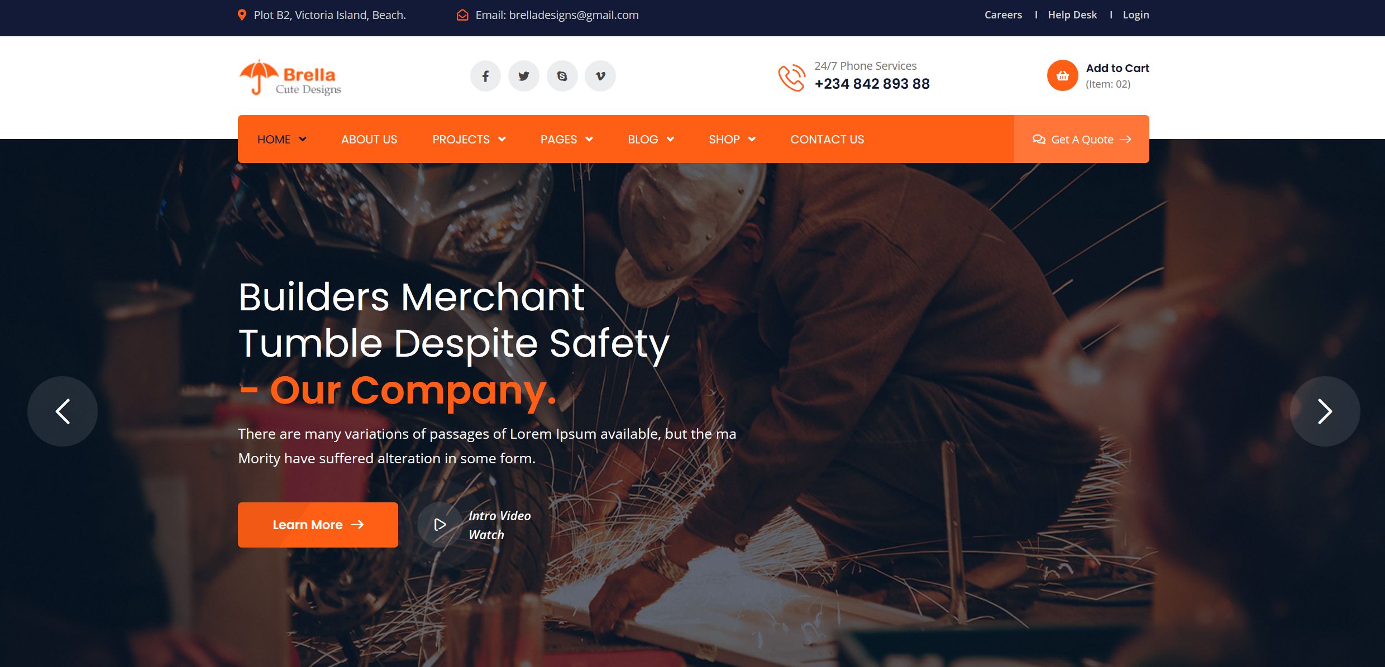Click the orange shopping basket icon
The height and width of the screenshot is (667, 1385).
click(x=1062, y=75)
